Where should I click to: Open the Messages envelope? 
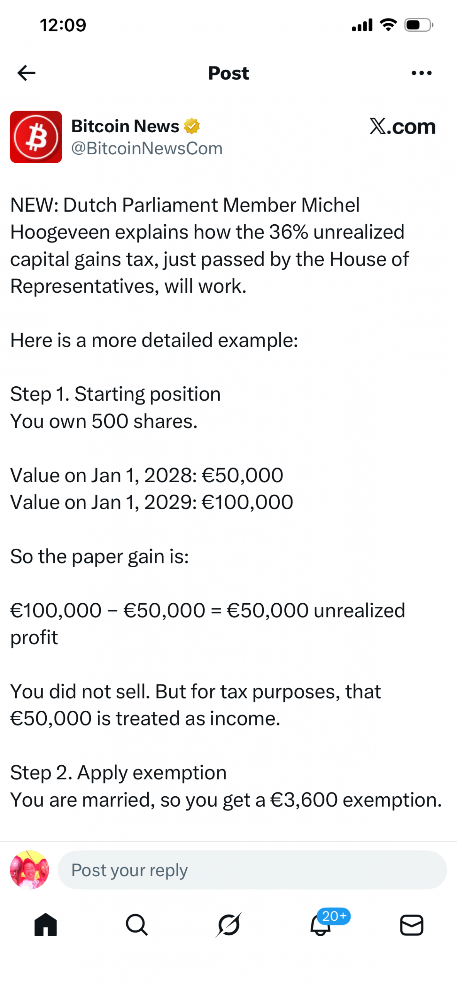[x=411, y=925]
